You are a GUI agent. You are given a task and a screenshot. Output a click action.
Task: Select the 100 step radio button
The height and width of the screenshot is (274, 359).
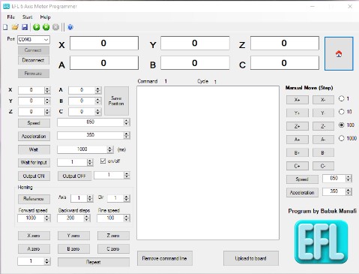click(x=341, y=125)
